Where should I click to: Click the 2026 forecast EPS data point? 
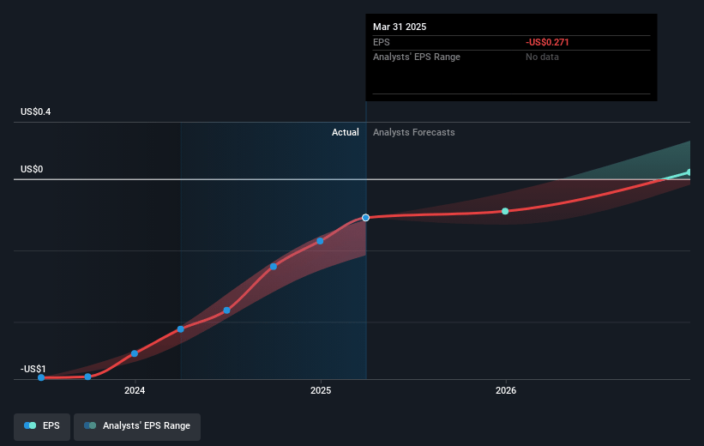pos(505,211)
